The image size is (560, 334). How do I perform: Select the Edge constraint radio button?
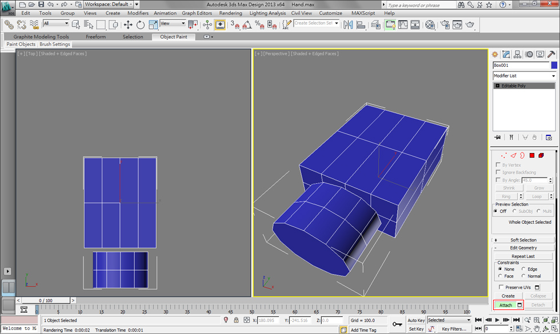[523, 269]
